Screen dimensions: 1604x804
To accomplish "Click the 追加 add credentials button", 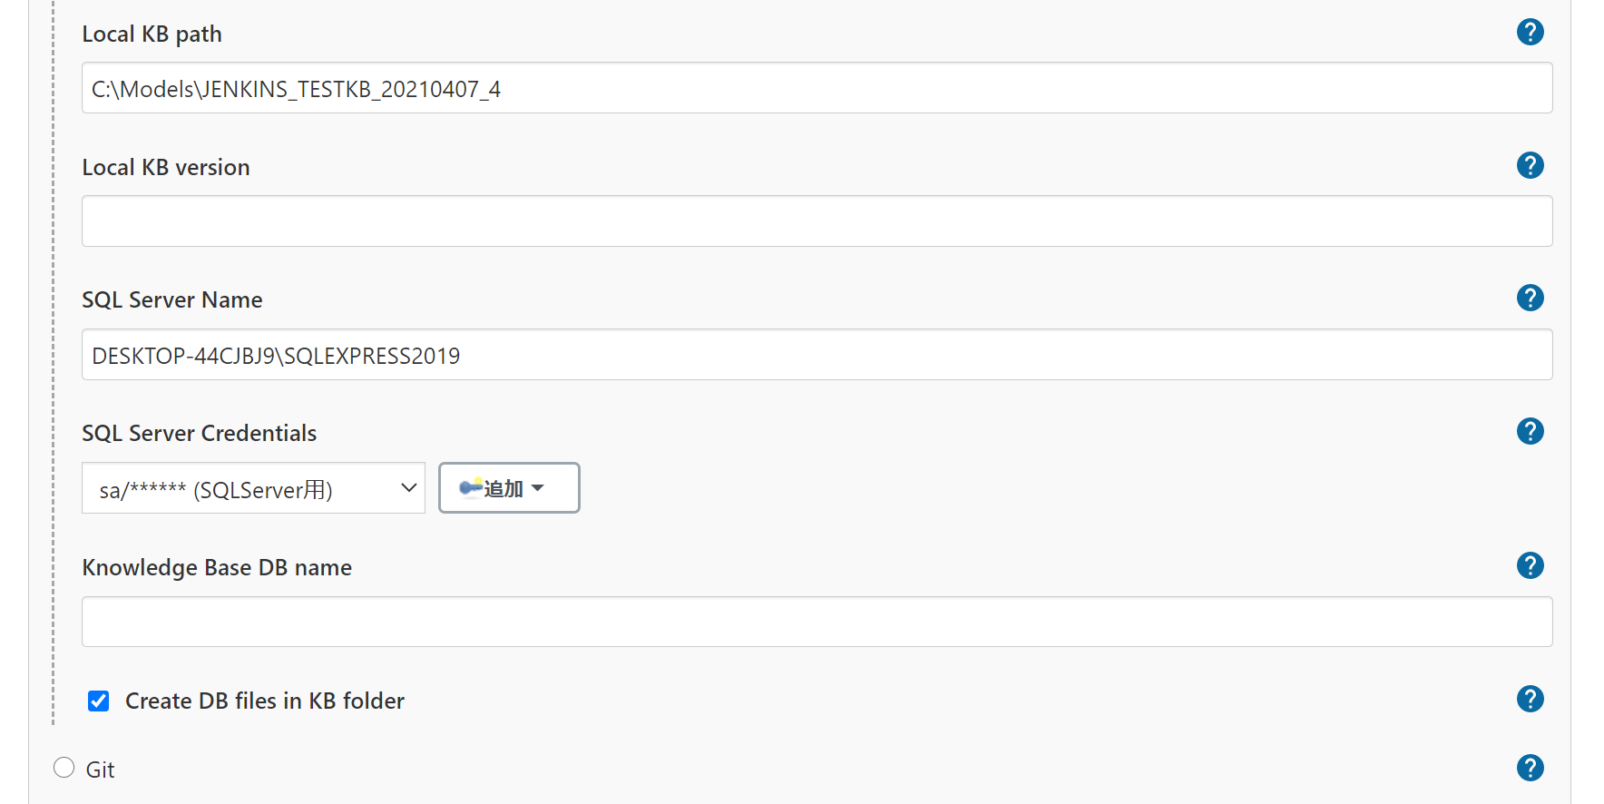I will pyautogui.click(x=509, y=488).
